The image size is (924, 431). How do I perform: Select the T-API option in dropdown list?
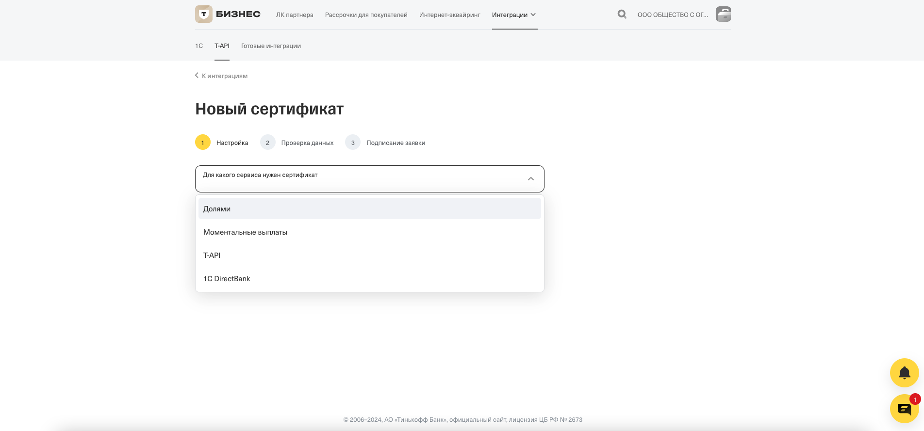tap(370, 255)
